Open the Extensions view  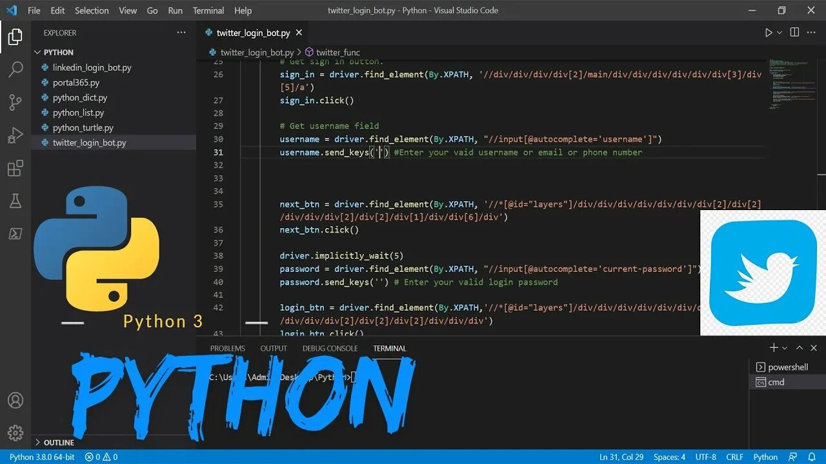tap(15, 169)
